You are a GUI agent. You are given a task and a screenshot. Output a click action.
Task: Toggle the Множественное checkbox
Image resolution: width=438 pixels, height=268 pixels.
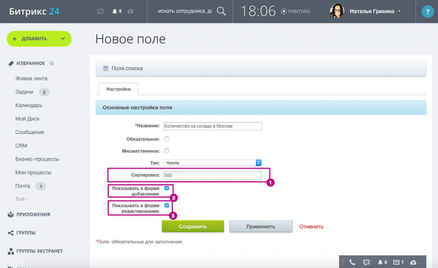click(167, 151)
